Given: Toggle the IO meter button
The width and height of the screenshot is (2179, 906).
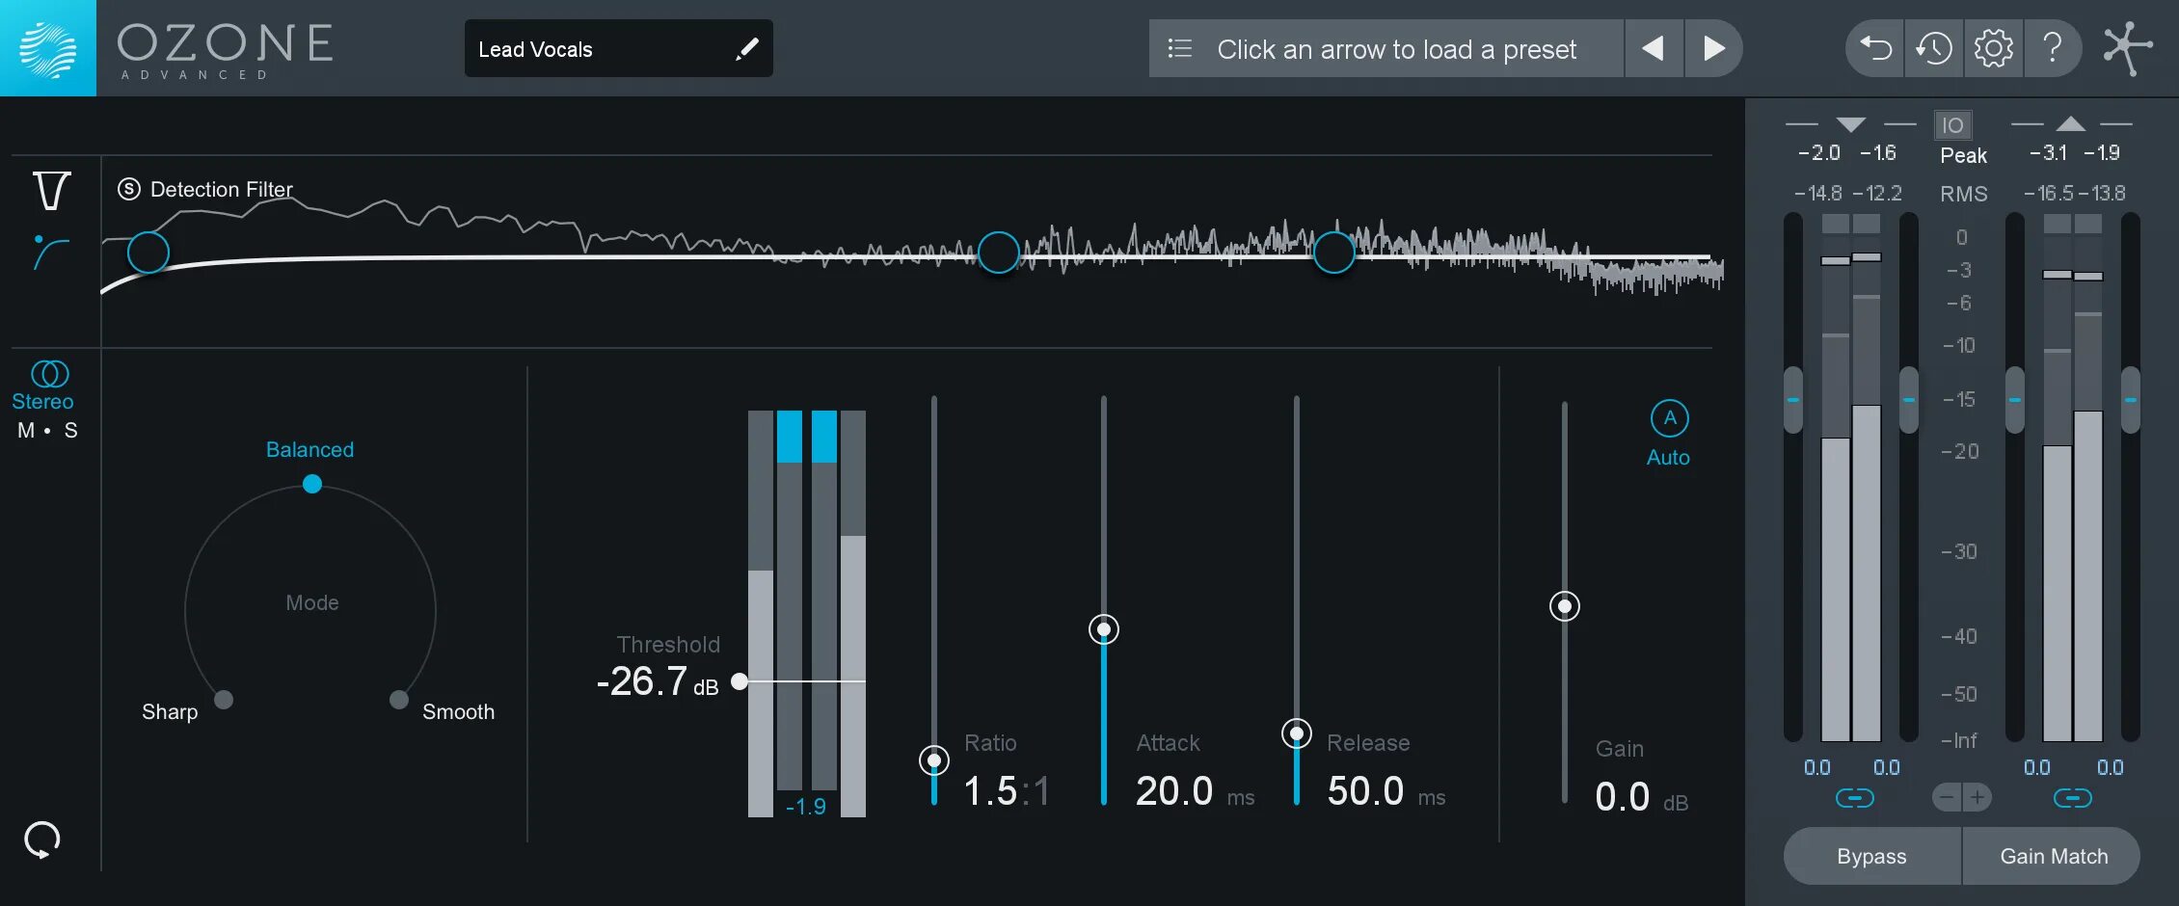Looking at the screenshot, I should coord(1952,125).
